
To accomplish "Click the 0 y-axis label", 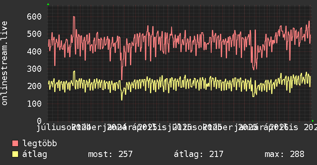I will pyautogui.click(x=39, y=121).
